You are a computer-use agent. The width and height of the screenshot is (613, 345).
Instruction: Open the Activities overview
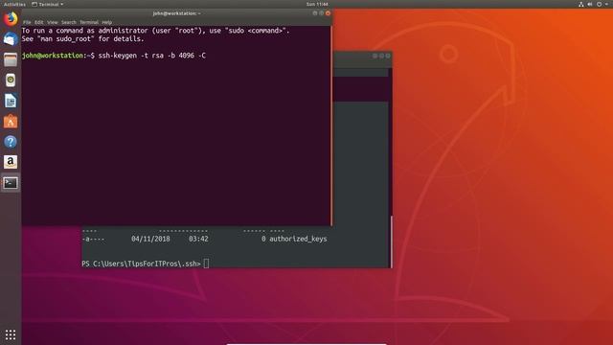(x=14, y=4)
